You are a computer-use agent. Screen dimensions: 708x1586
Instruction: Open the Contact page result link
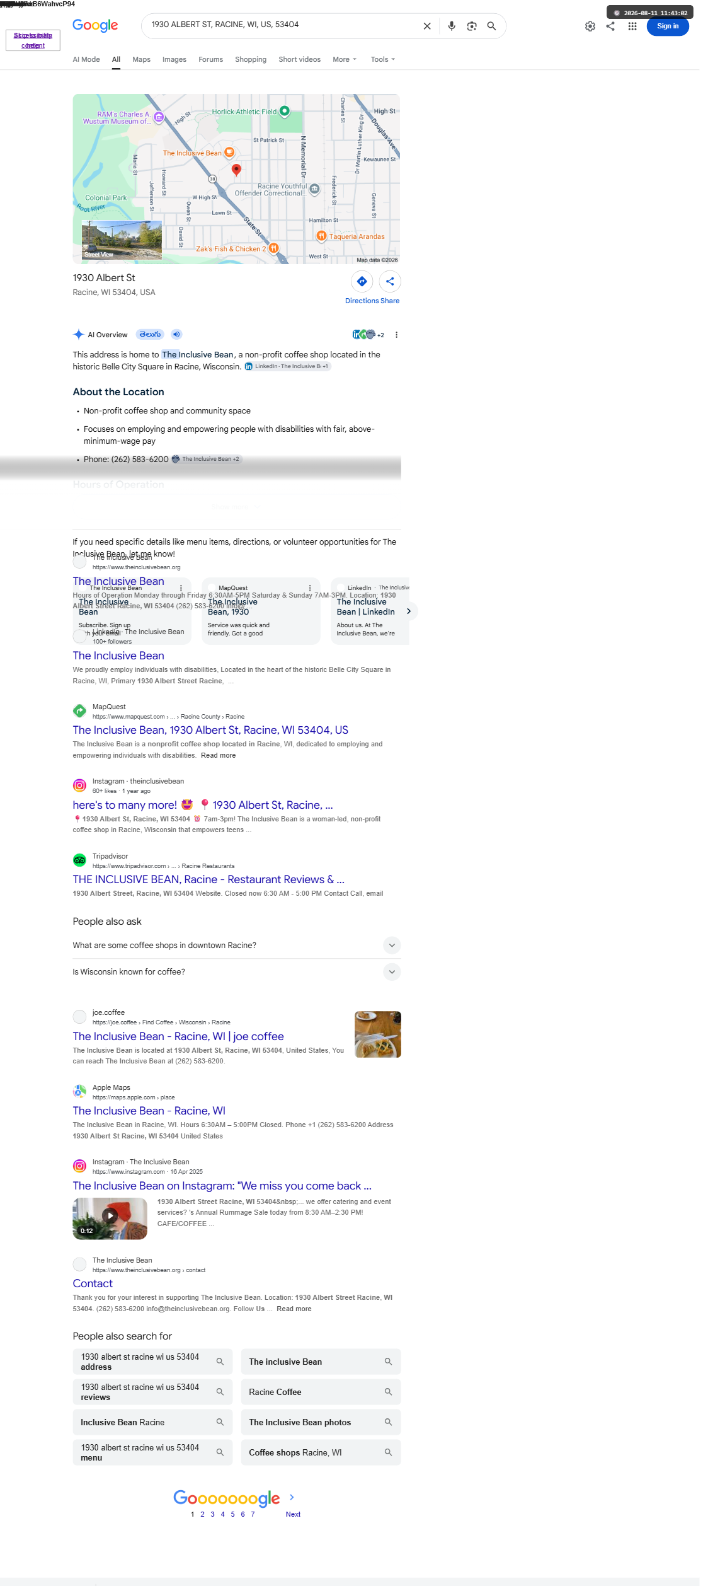click(93, 1283)
